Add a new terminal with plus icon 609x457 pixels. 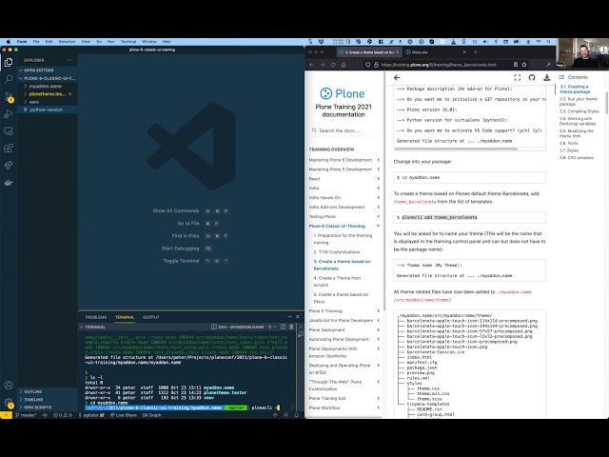(269, 327)
